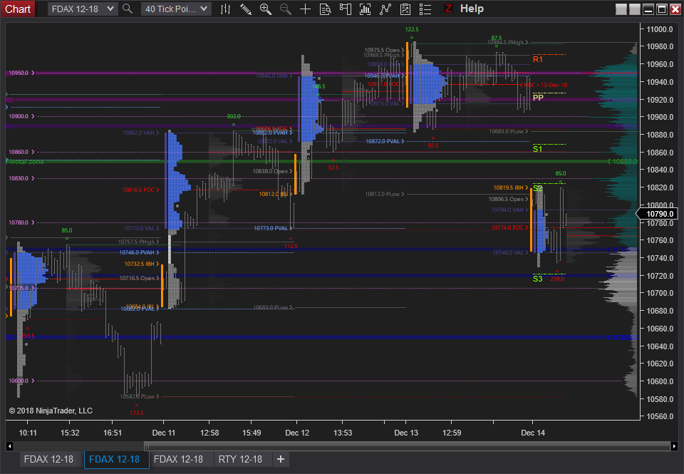Click the pink 10780.0 level label
The width and height of the screenshot is (684, 474).
pyautogui.click(x=21, y=222)
